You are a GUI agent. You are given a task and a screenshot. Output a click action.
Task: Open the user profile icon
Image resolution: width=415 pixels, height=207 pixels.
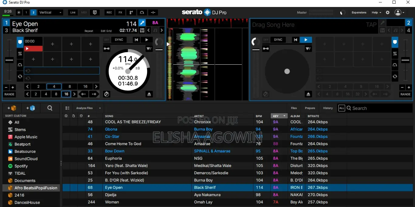tap(398, 12)
